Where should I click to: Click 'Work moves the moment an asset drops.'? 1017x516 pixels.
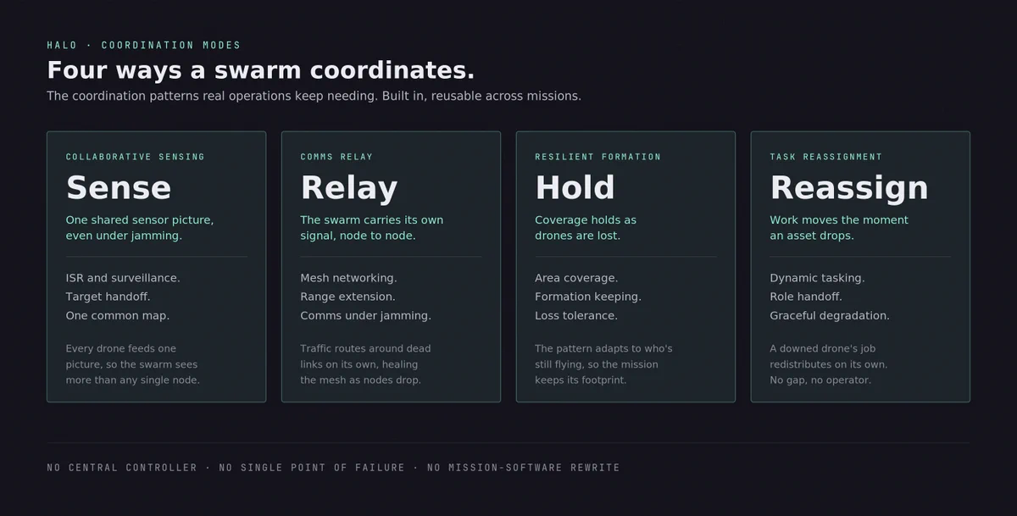pyautogui.click(x=839, y=228)
